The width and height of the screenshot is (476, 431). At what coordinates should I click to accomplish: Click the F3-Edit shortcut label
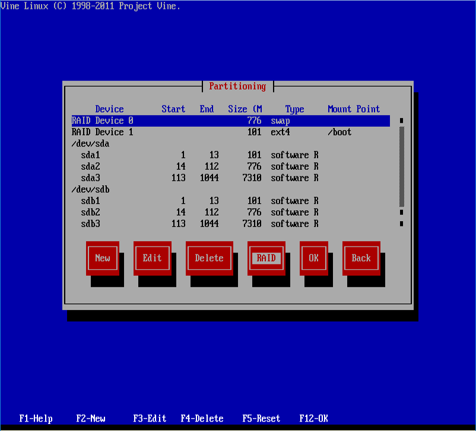tap(150, 419)
